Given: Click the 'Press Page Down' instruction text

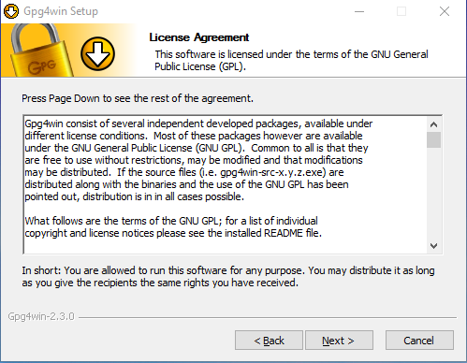Looking at the screenshot, I should coord(138,98).
